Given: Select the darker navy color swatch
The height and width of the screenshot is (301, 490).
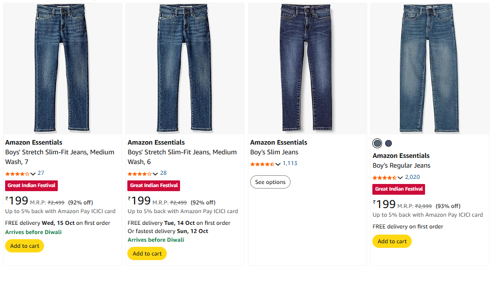Looking at the screenshot, I should click(389, 143).
